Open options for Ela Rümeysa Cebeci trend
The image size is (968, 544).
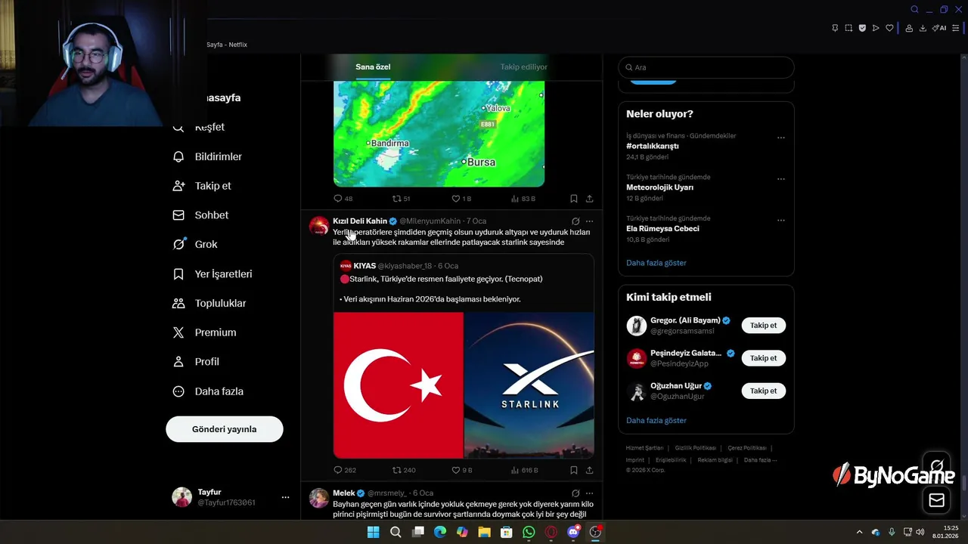[781, 221]
